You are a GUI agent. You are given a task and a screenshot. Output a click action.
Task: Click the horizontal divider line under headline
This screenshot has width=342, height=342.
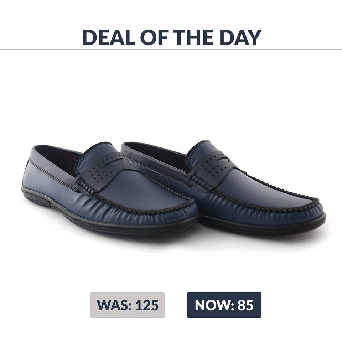tap(171, 50)
